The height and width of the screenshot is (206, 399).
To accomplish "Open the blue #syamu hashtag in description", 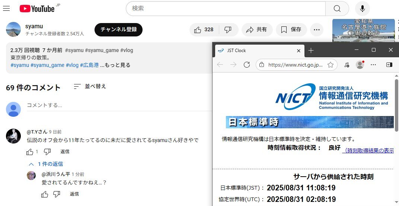I will [x=20, y=65].
